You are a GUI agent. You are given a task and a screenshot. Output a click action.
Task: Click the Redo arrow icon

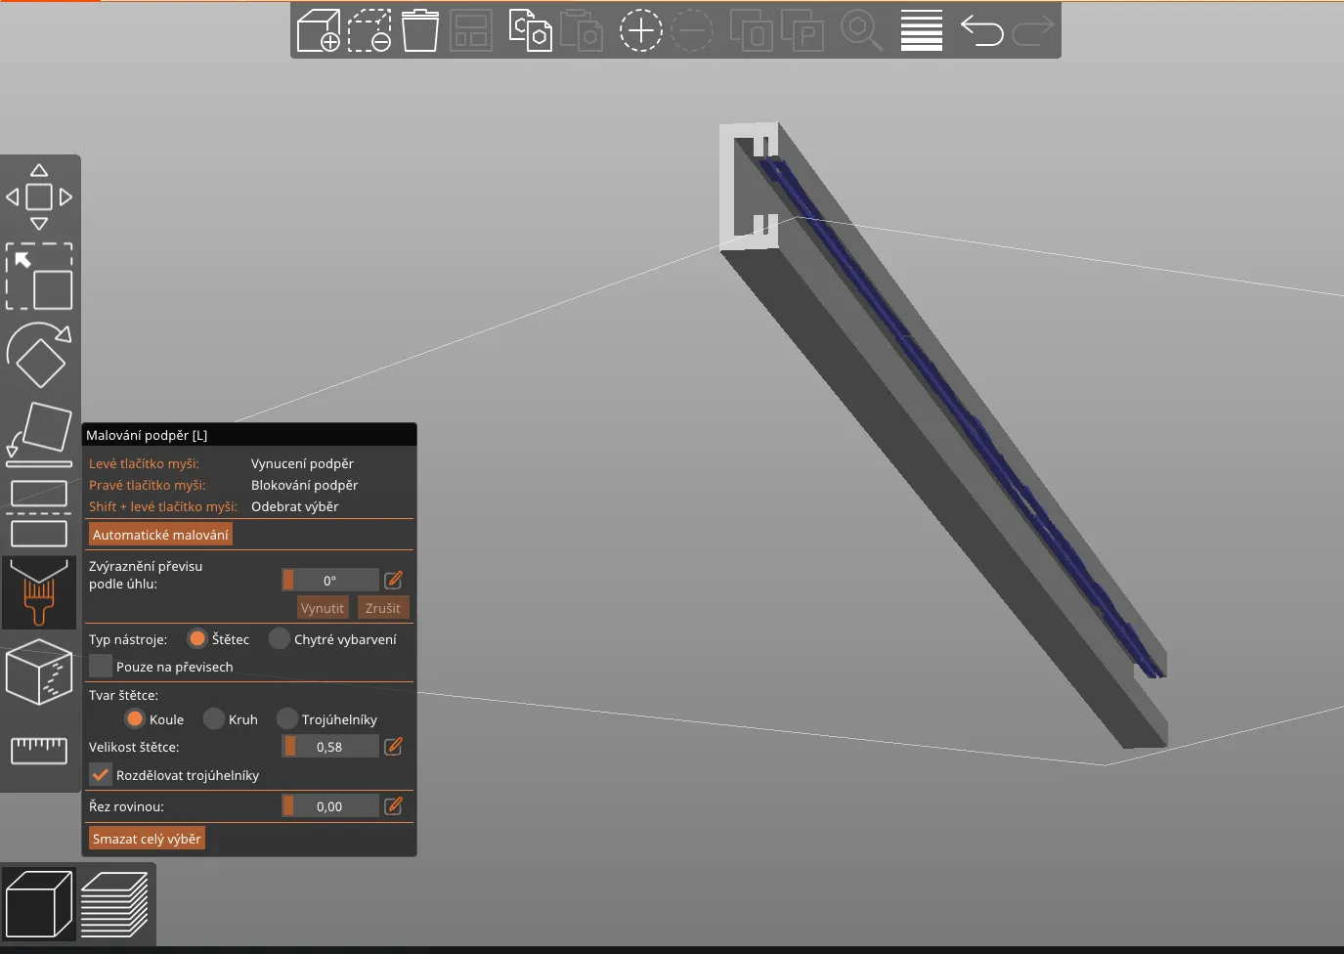click(x=1033, y=30)
